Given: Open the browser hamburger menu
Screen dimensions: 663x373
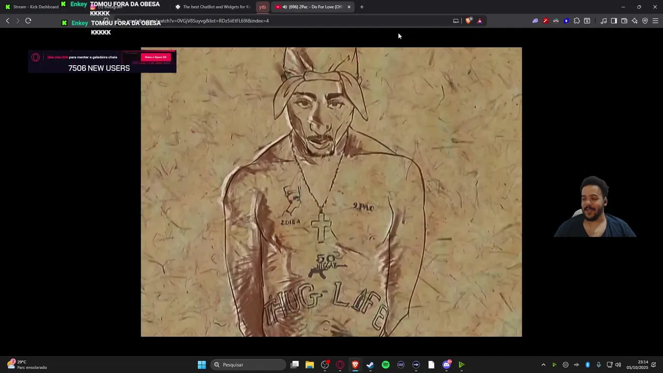Looking at the screenshot, I should click(655, 21).
